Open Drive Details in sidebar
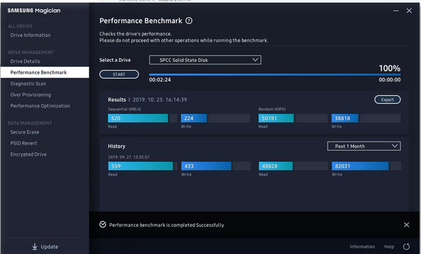The height and width of the screenshot is (254, 421). click(x=25, y=61)
